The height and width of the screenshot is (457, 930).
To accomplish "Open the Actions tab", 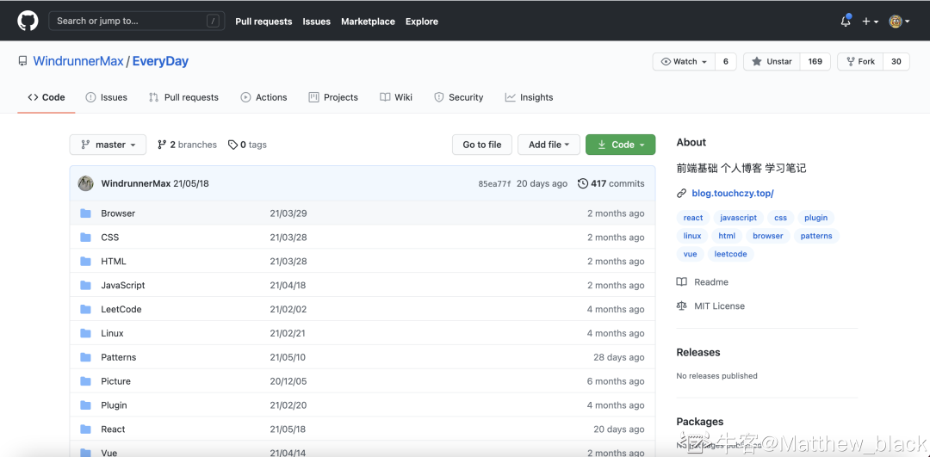I will (263, 97).
